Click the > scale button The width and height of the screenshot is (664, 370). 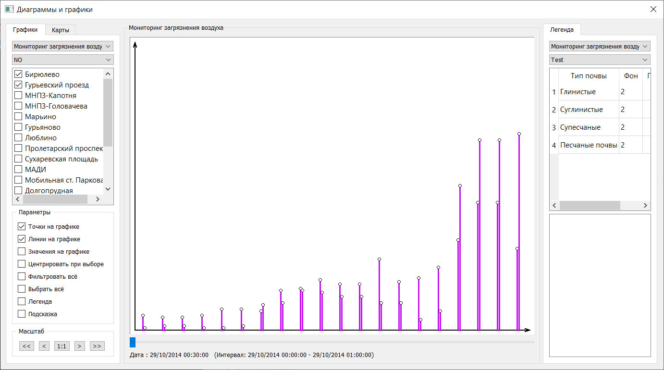click(80, 346)
